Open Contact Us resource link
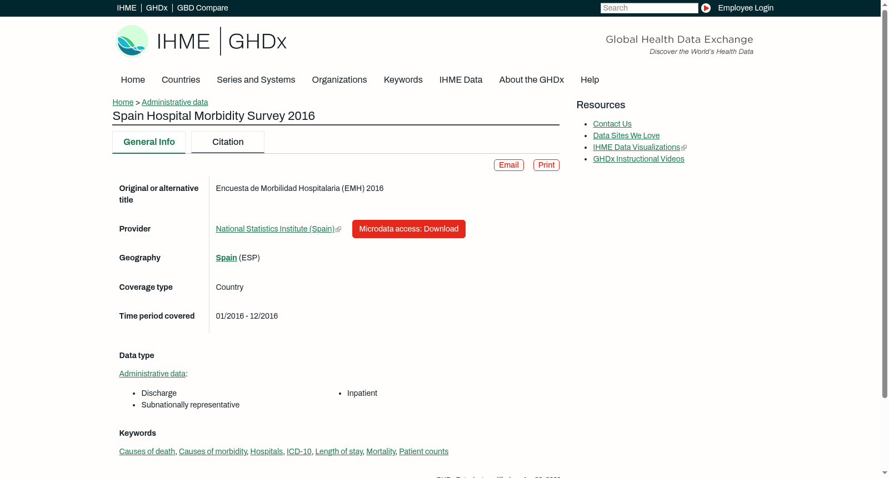Screen dimensions: 889x478 pyautogui.click(x=612, y=124)
